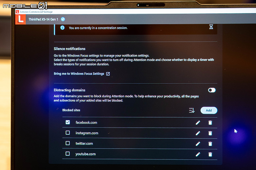Check the twitter.com checkbox

(x=68, y=143)
